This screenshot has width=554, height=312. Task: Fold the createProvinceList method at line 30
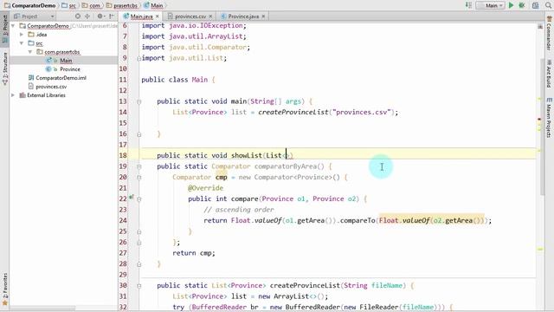click(x=138, y=286)
